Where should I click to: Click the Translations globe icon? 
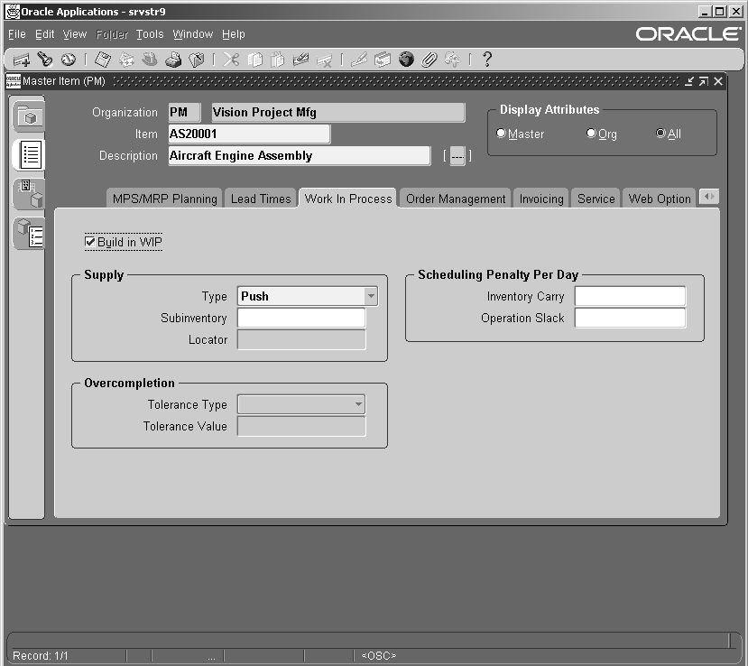pos(406,60)
